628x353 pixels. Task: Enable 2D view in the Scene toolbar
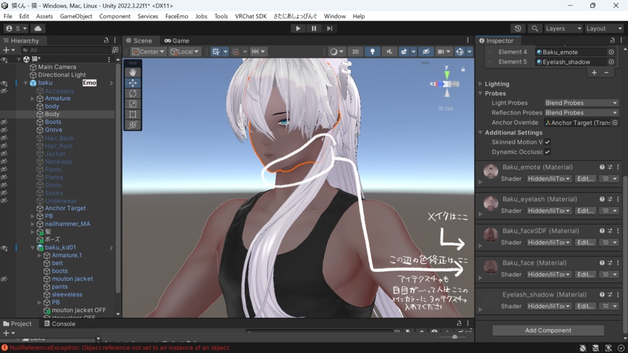(355, 51)
